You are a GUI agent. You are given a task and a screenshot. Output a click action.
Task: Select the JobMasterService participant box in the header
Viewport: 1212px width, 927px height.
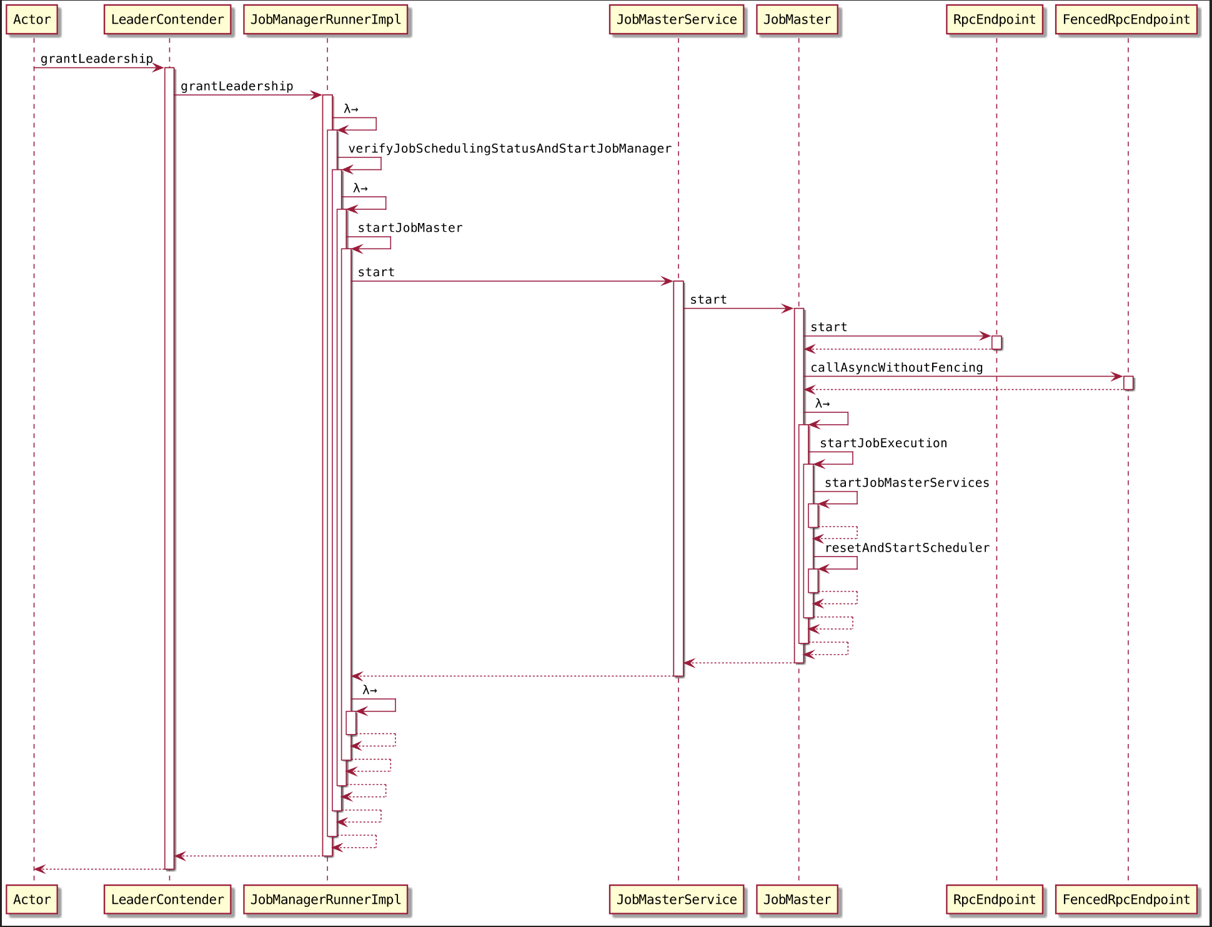tap(677, 19)
